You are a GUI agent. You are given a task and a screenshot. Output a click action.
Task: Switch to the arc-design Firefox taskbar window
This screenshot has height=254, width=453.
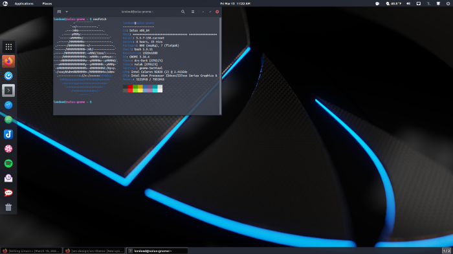tap(94, 251)
